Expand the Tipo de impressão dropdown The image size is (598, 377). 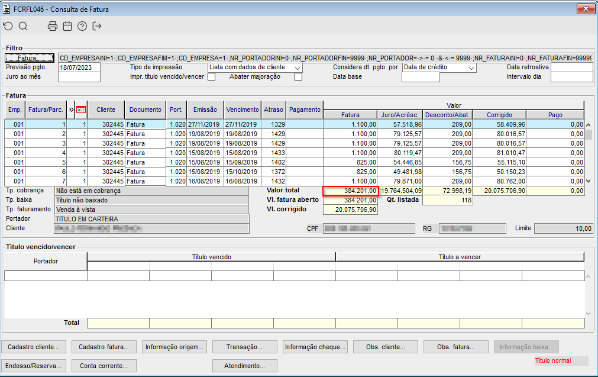(298, 68)
